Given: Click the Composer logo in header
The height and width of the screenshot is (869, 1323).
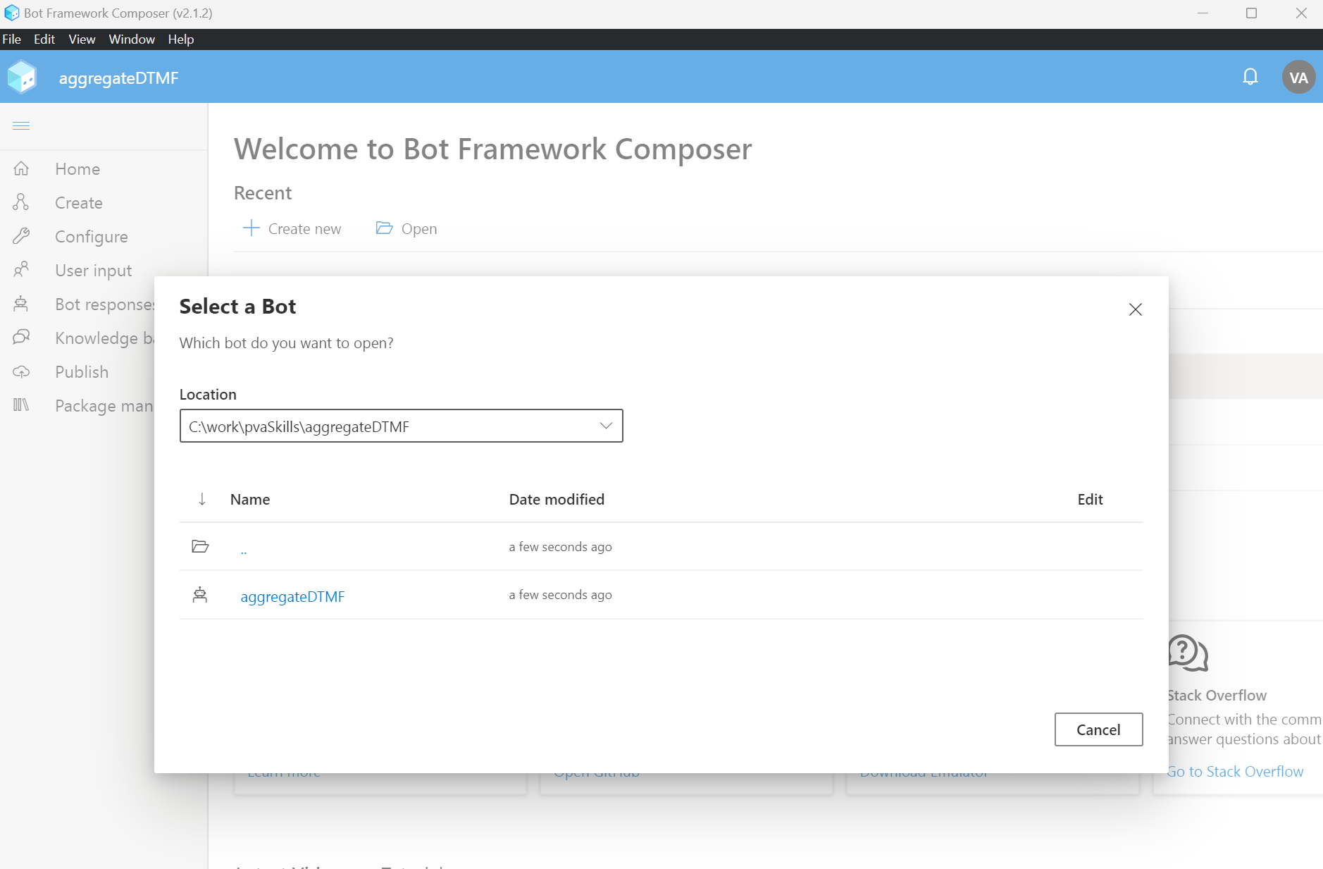Looking at the screenshot, I should tap(22, 77).
